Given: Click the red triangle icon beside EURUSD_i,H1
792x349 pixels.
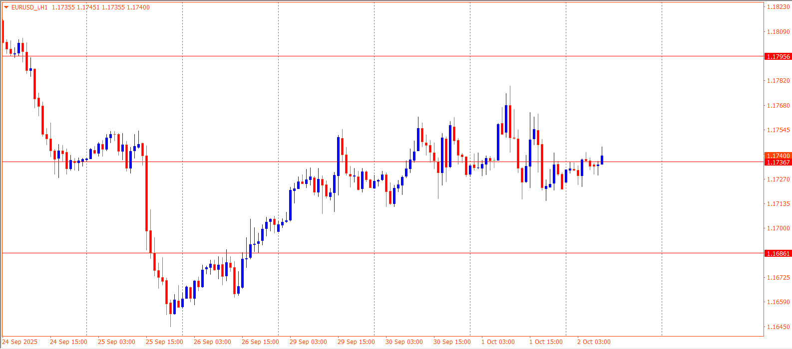Looking at the screenshot, I should [6, 7].
